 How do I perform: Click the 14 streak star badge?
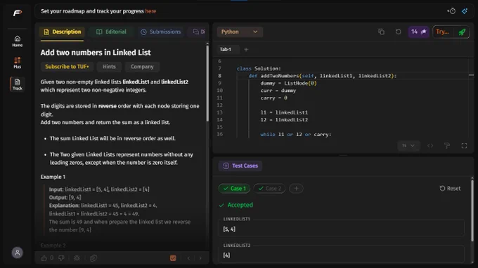click(418, 32)
